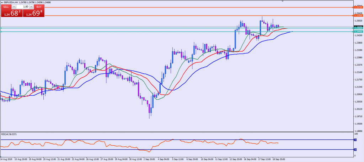Select the 1.24400 teal price label
Screen dimensions: 364x162
click(x=358, y=32)
